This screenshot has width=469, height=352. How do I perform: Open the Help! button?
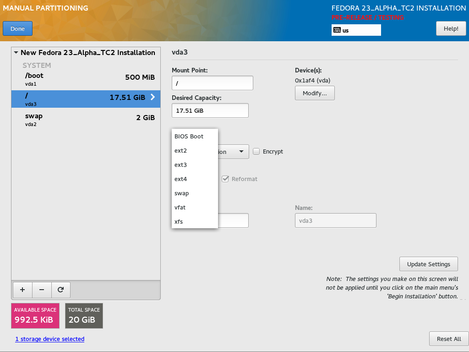pyautogui.click(x=451, y=29)
